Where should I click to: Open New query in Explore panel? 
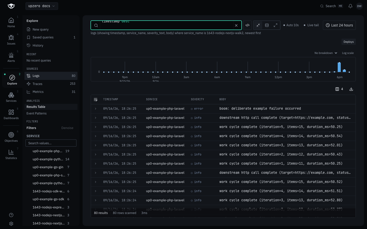51,30
